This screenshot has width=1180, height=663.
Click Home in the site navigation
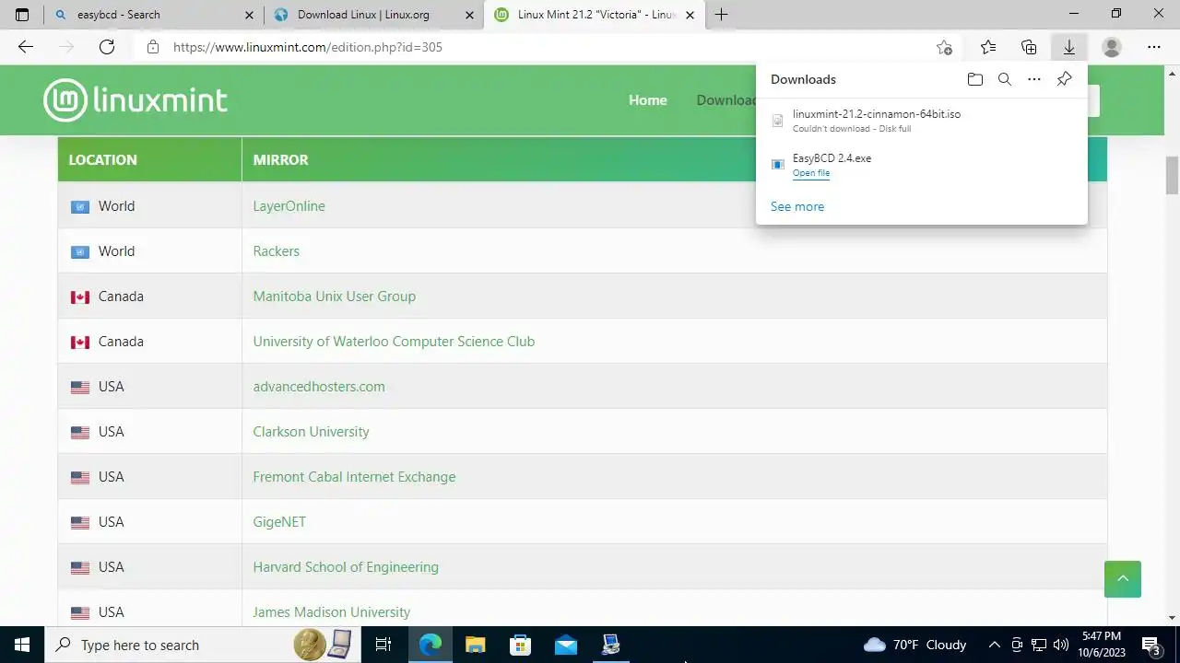coord(648,100)
